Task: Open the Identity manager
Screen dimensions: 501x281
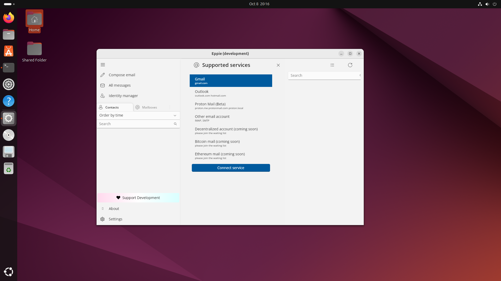Action: pyautogui.click(x=123, y=96)
